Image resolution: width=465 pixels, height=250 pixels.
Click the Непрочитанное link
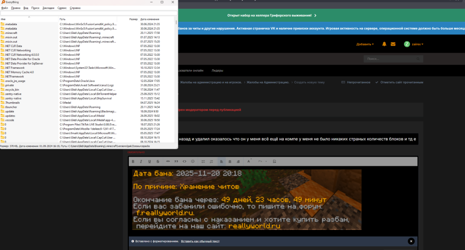[356, 82]
